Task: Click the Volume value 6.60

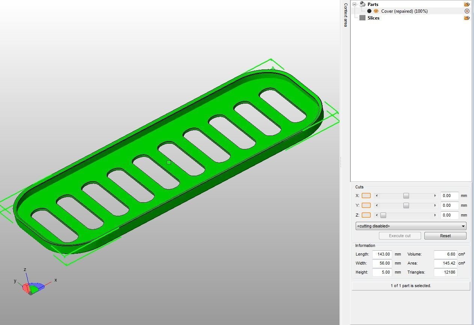Action: coord(445,254)
